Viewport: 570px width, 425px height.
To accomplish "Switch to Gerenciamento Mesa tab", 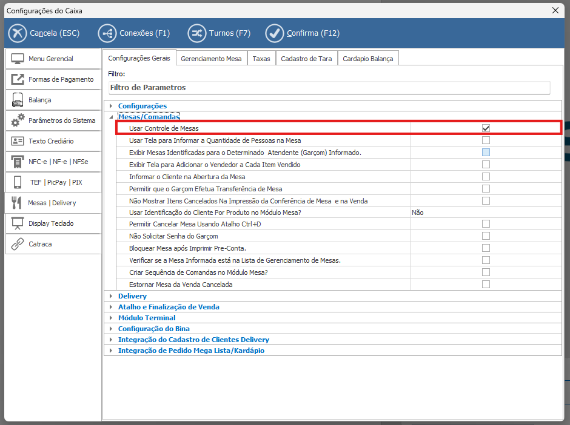I will (211, 59).
